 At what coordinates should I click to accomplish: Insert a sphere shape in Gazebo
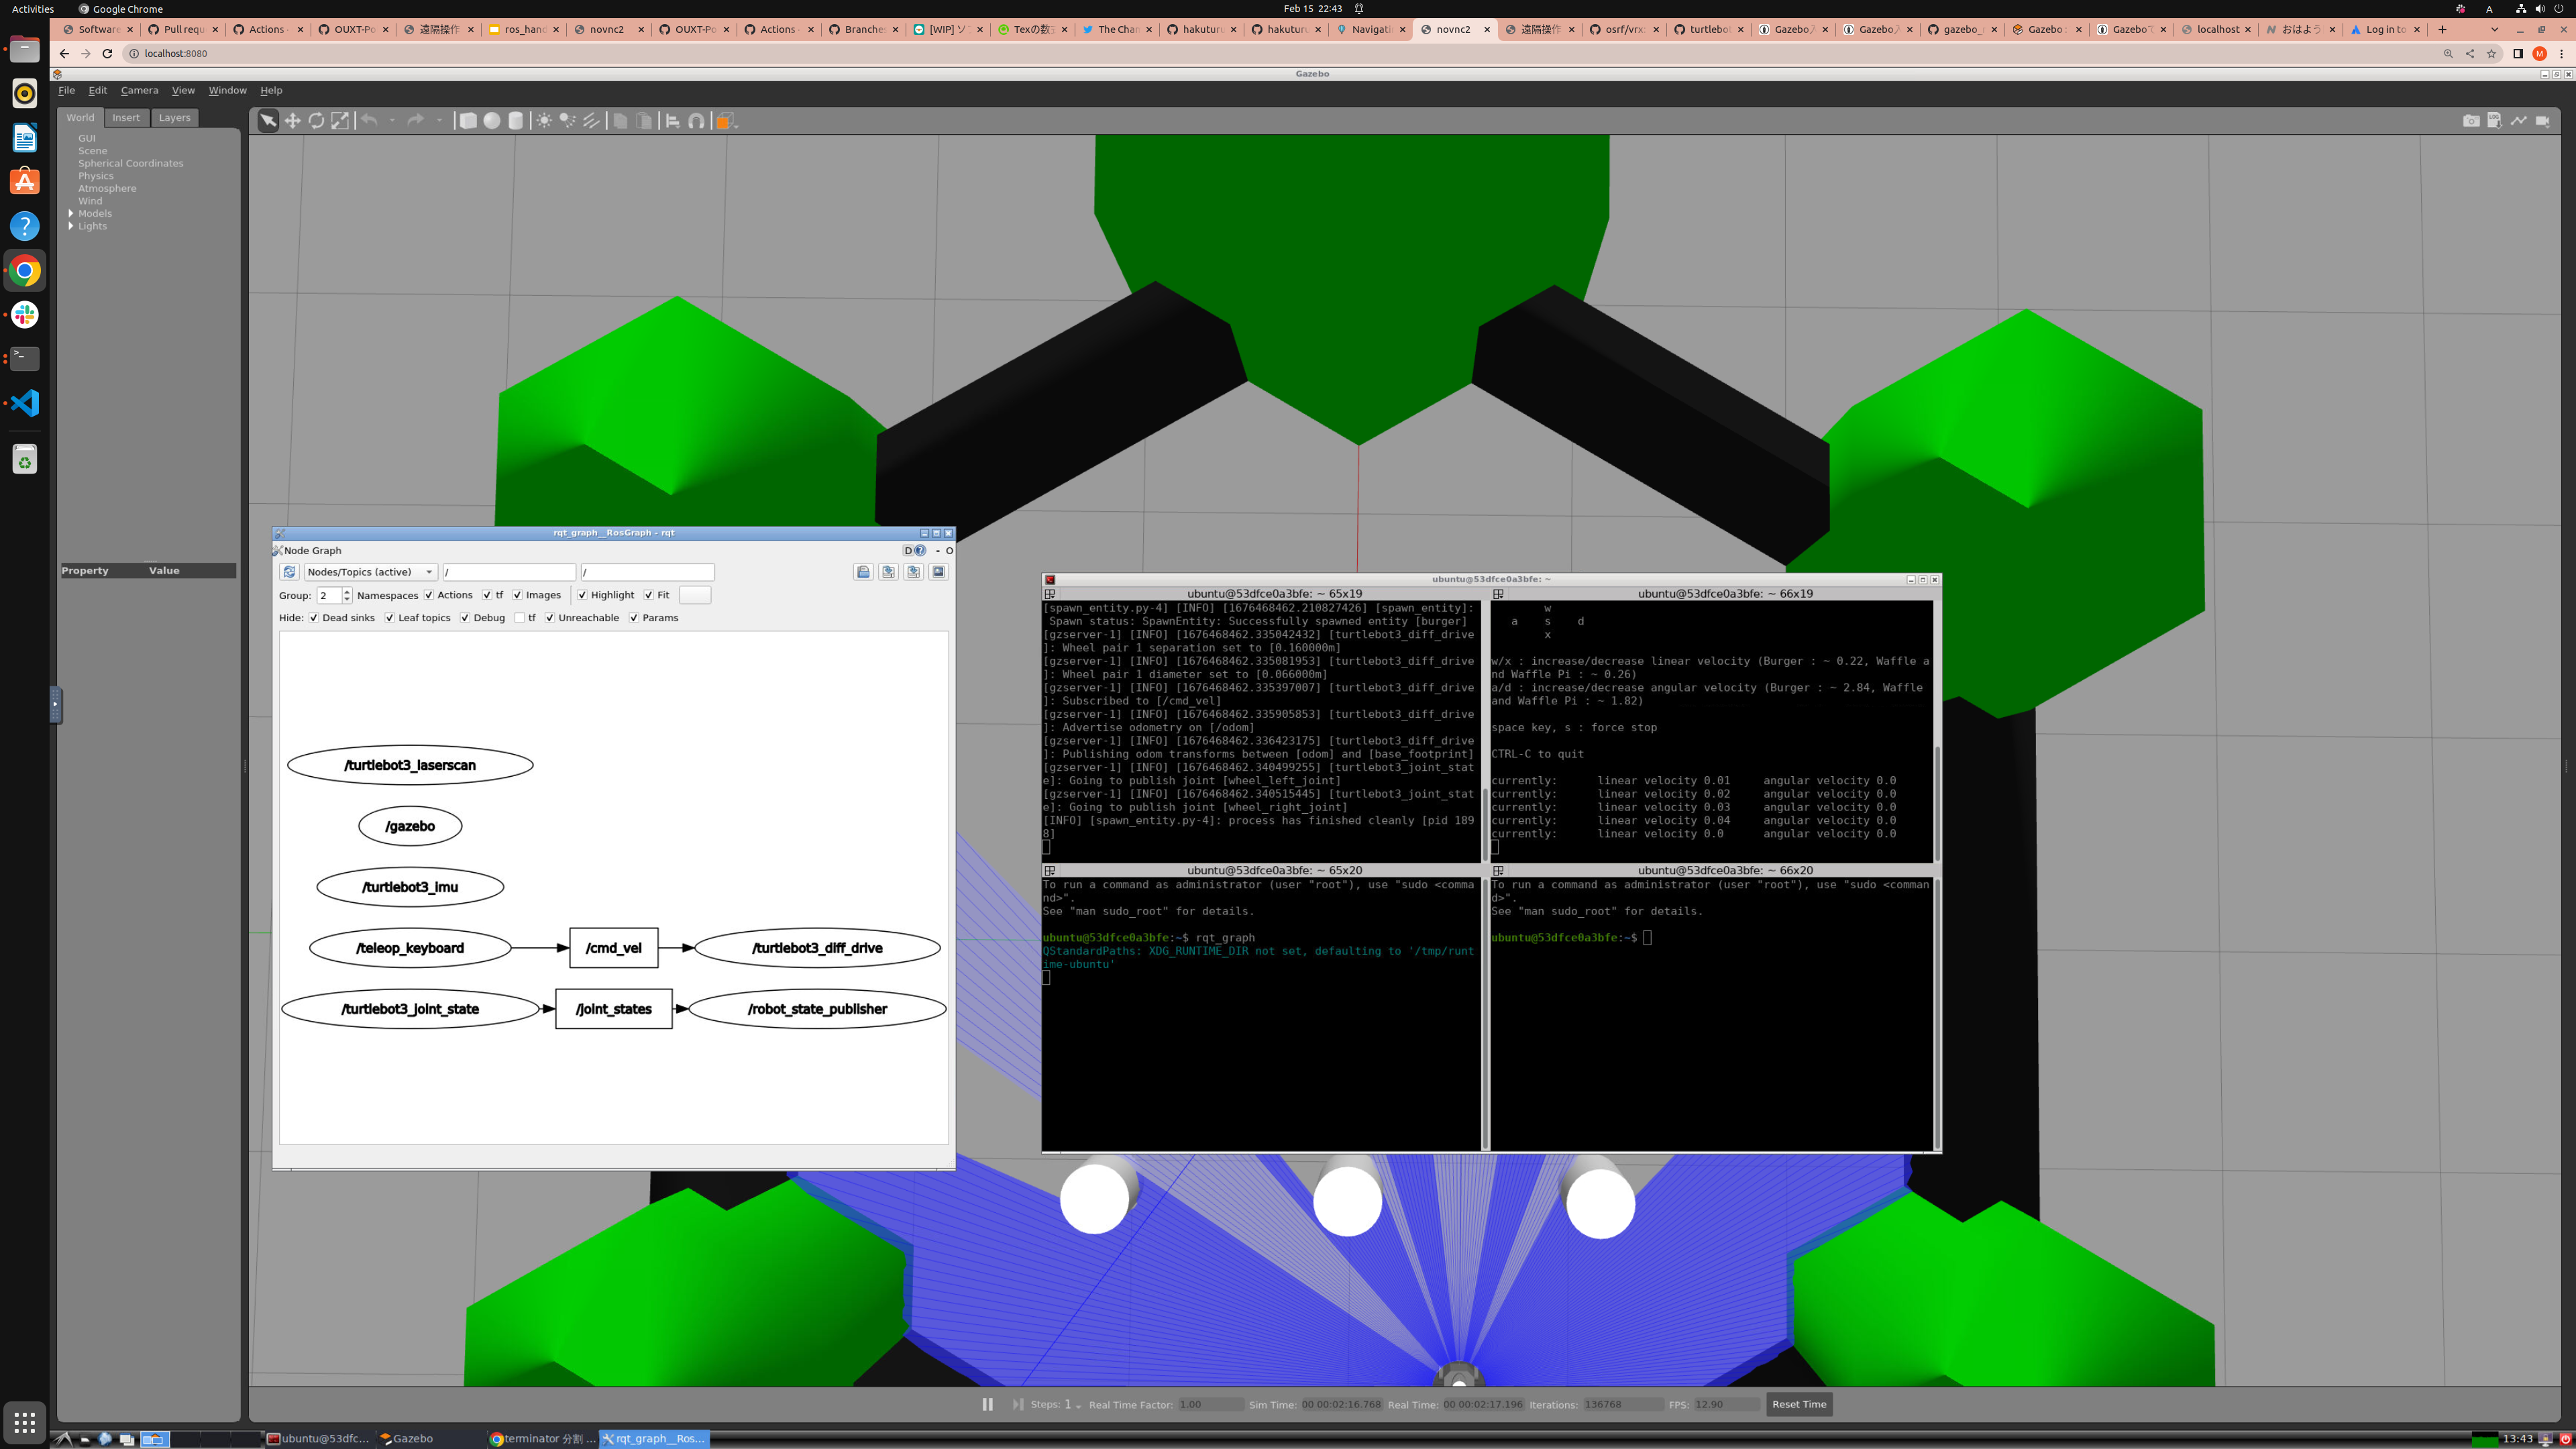click(491, 121)
